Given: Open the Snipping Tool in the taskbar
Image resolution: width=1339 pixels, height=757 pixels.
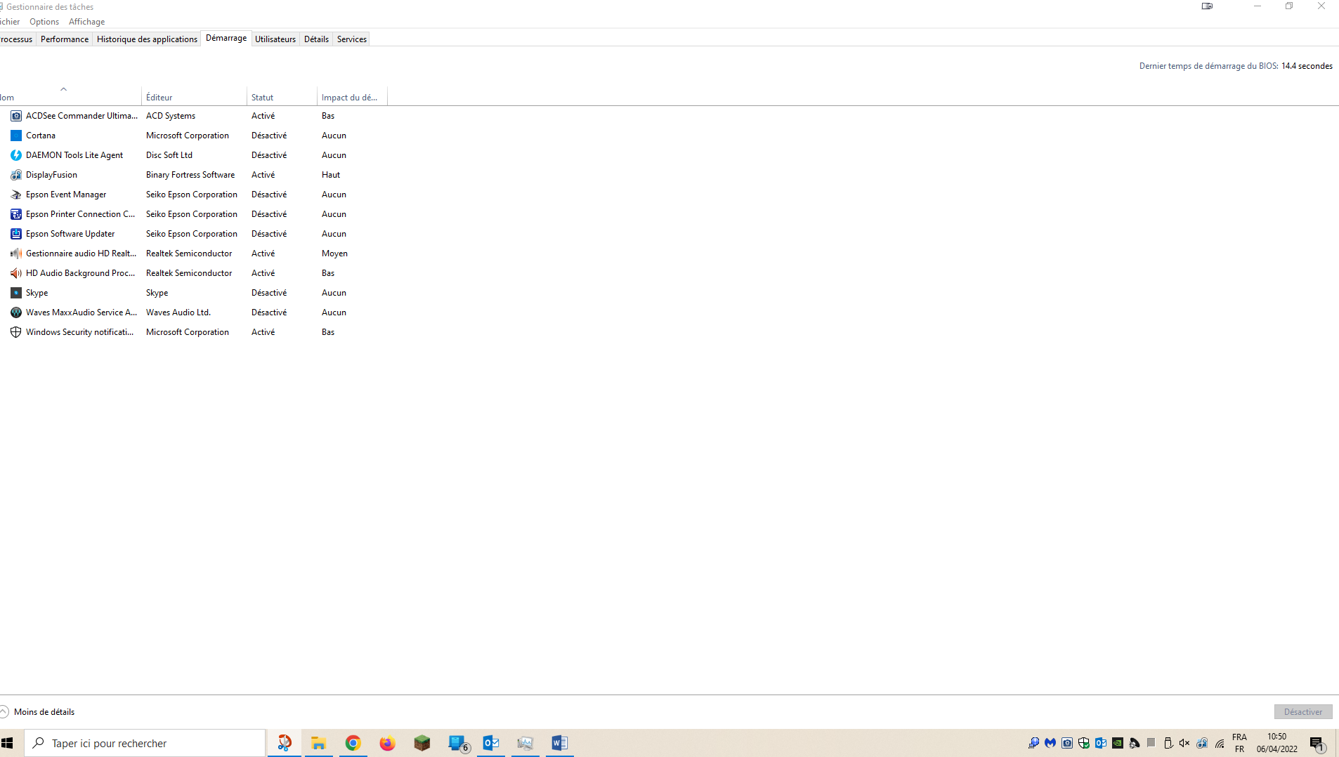Looking at the screenshot, I should click(285, 743).
